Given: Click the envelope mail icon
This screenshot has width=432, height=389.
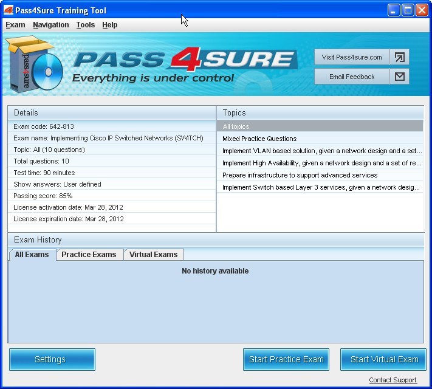Looking at the screenshot, I should point(399,77).
